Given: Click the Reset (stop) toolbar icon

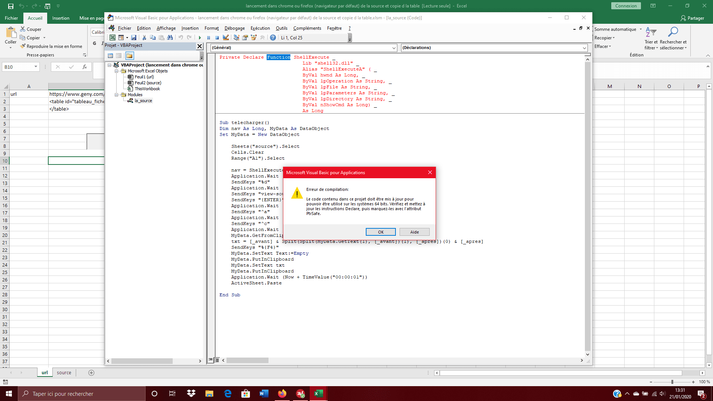Looking at the screenshot, I should [217, 38].
